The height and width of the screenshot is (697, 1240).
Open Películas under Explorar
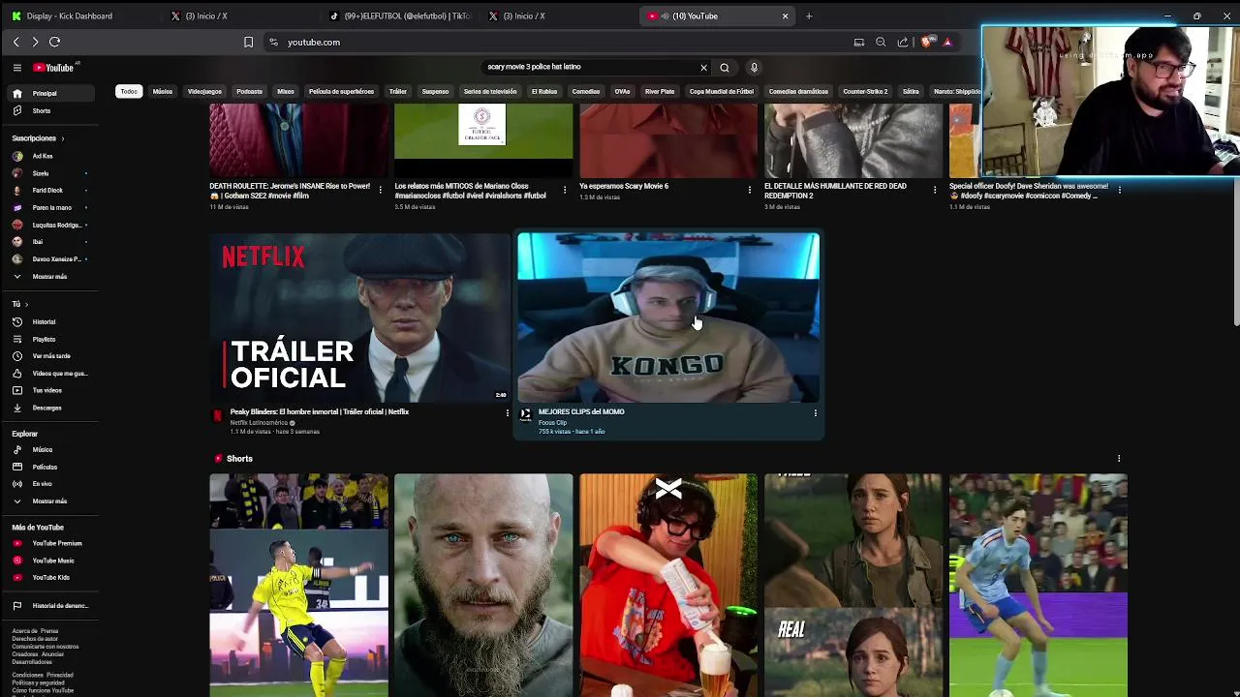click(53, 467)
